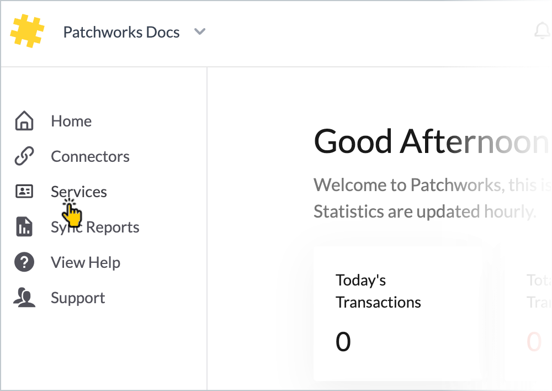The width and height of the screenshot is (552, 391).
Task: Click the Services ID card icon
Action: (24, 192)
